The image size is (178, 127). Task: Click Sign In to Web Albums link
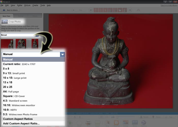point(169,5)
